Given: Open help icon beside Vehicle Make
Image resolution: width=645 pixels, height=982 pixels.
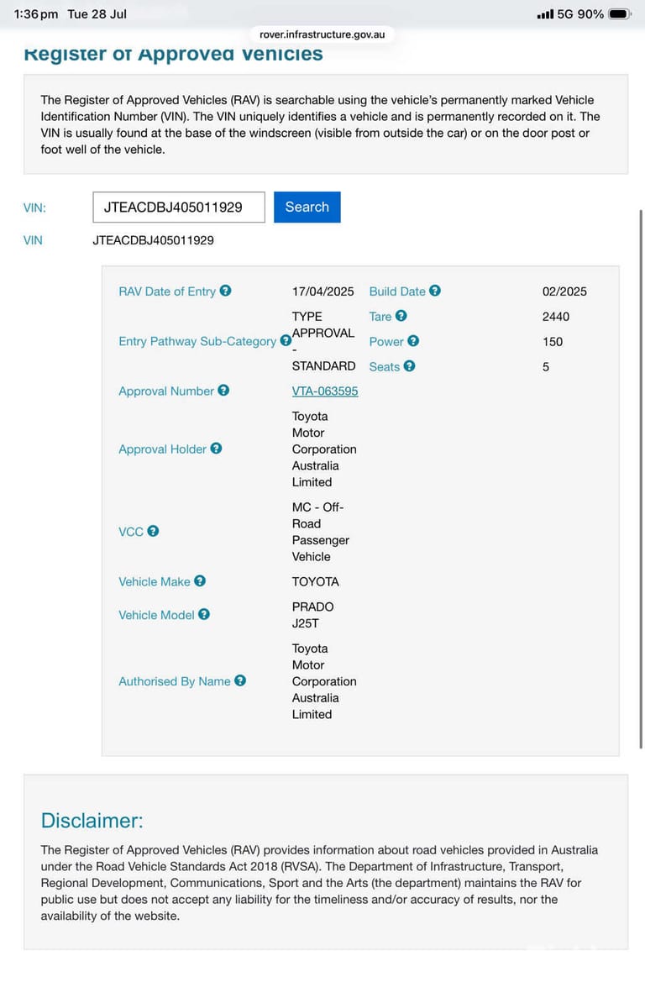Looking at the screenshot, I should (200, 580).
